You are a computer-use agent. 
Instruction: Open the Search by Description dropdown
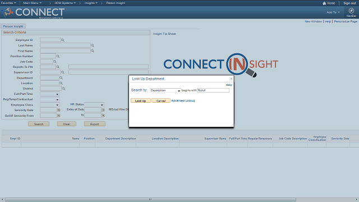[165, 90]
